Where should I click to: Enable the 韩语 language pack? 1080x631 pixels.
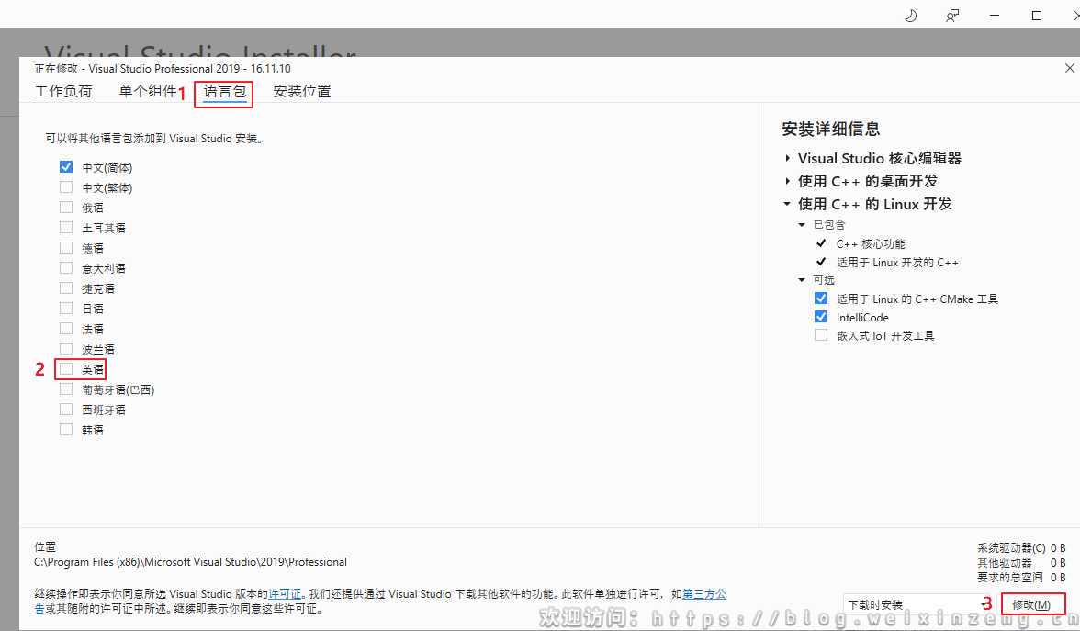tap(65, 429)
